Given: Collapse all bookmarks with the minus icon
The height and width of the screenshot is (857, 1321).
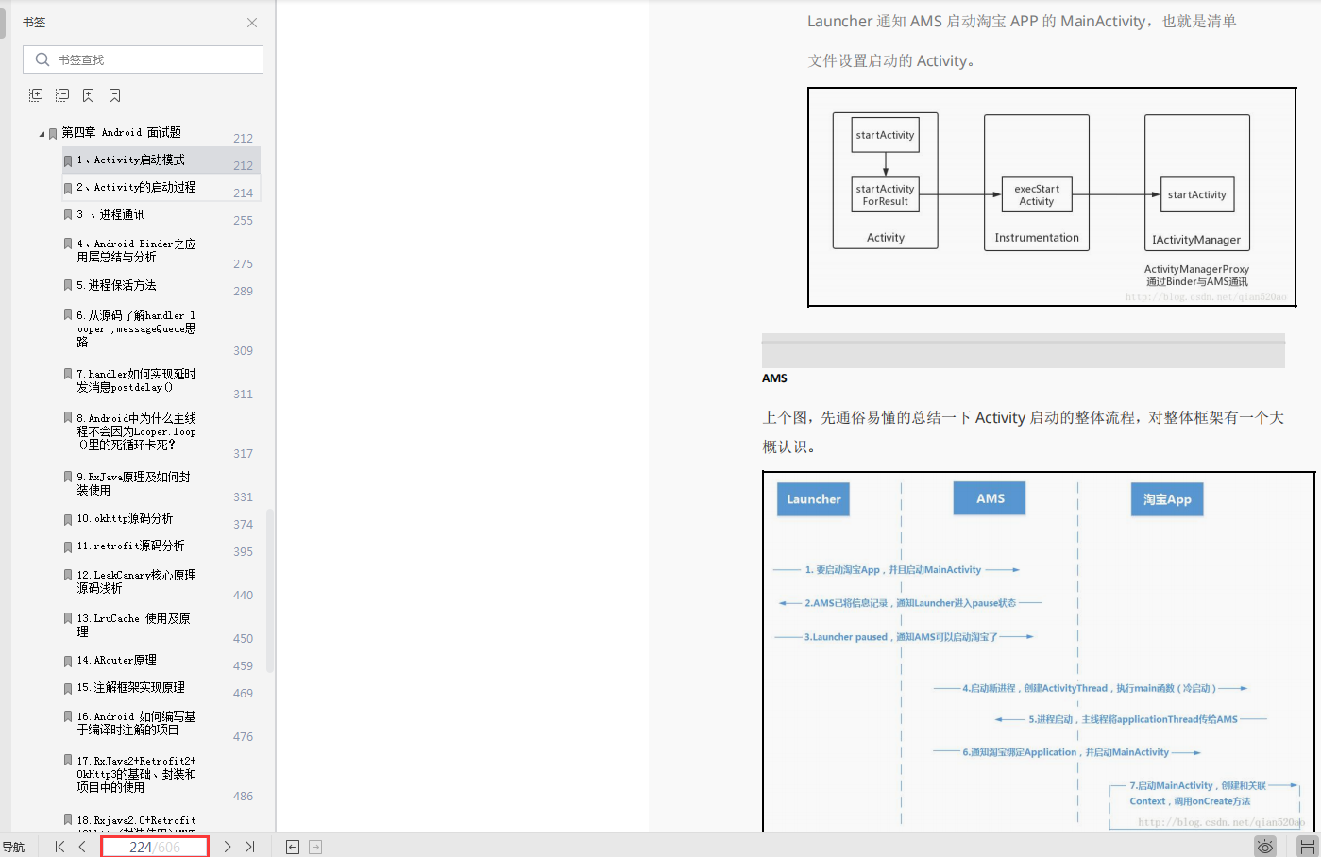Looking at the screenshot, I should pyautogui.click(x=62, y=95).
